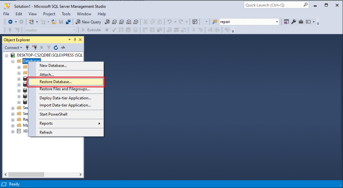Screen dimensions: 343x188
Task: Click the Connect dropdown in Object Explorer
Action: (13, 48)
